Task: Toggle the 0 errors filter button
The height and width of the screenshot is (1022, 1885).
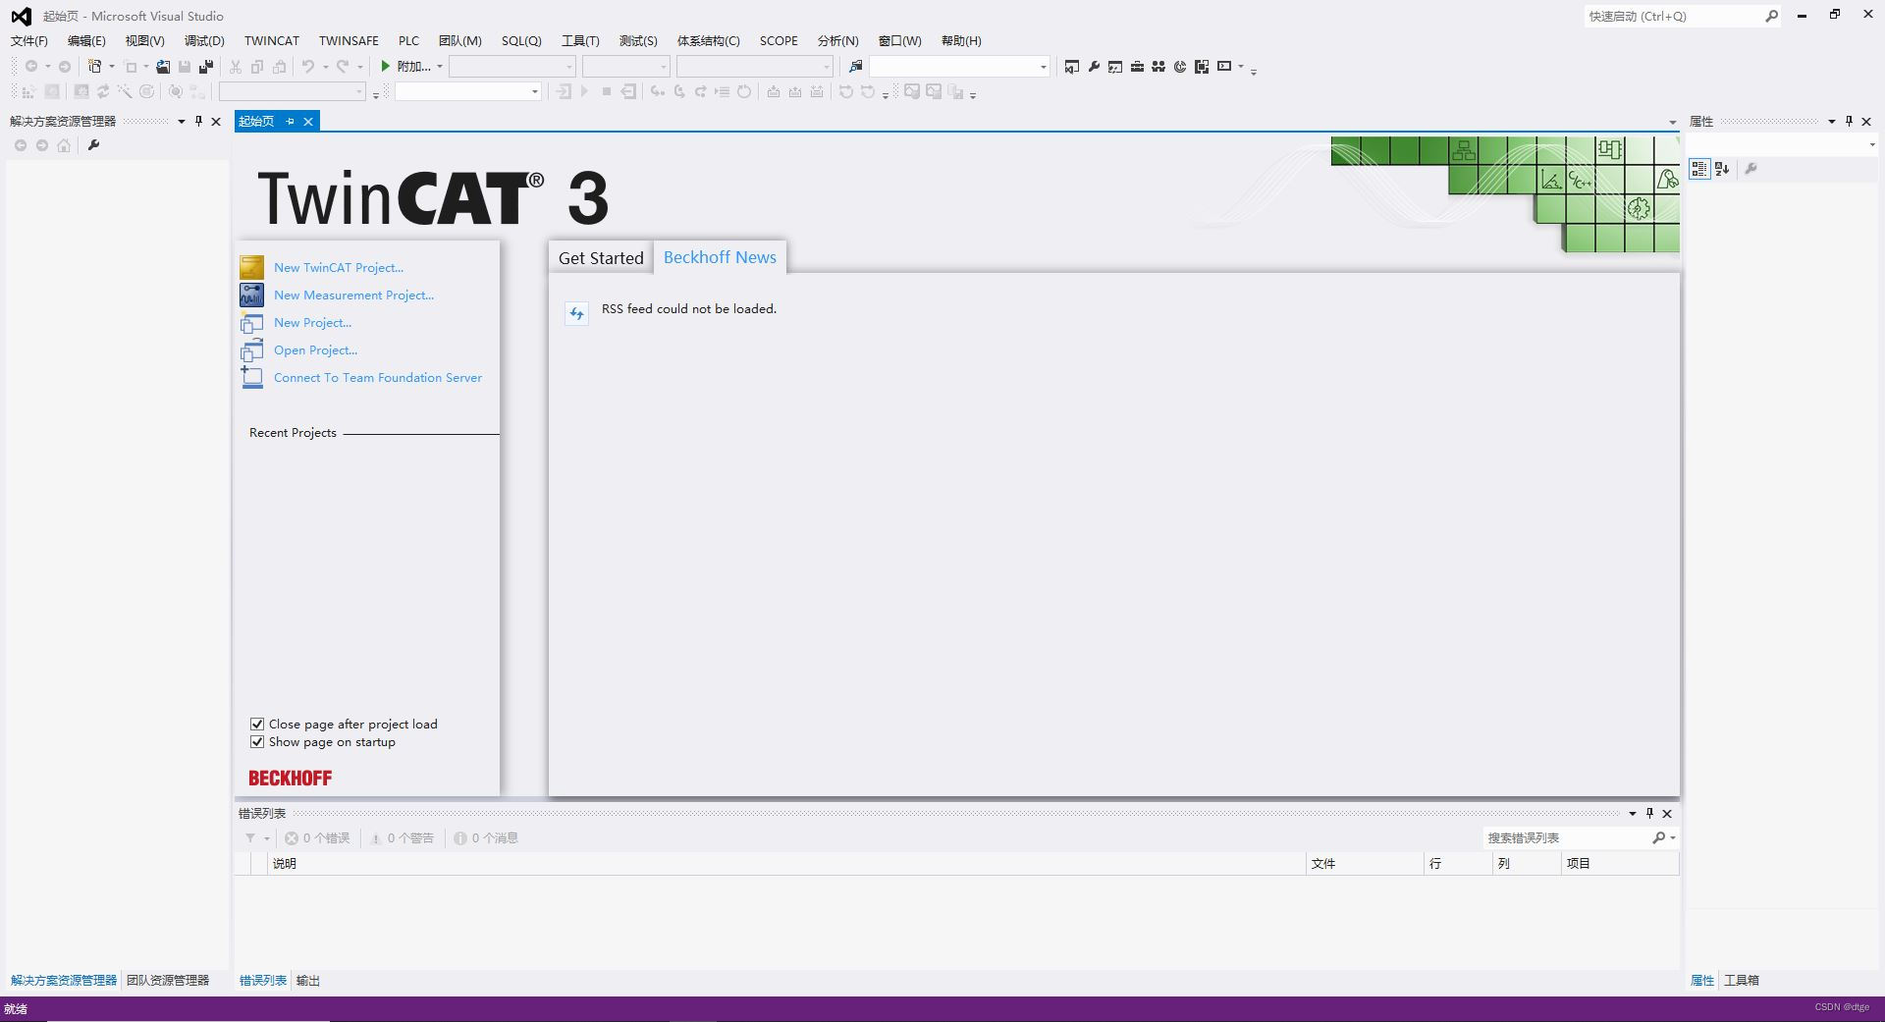Action: pos(317,837)
